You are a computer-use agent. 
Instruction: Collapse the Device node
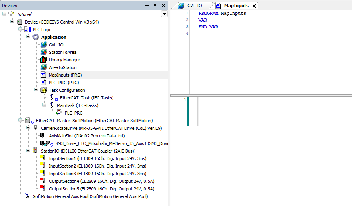(x=12, y=22)
